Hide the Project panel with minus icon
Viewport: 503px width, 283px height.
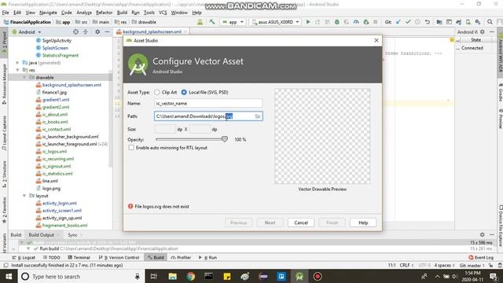pyautogui.click(x=107, y=31)
